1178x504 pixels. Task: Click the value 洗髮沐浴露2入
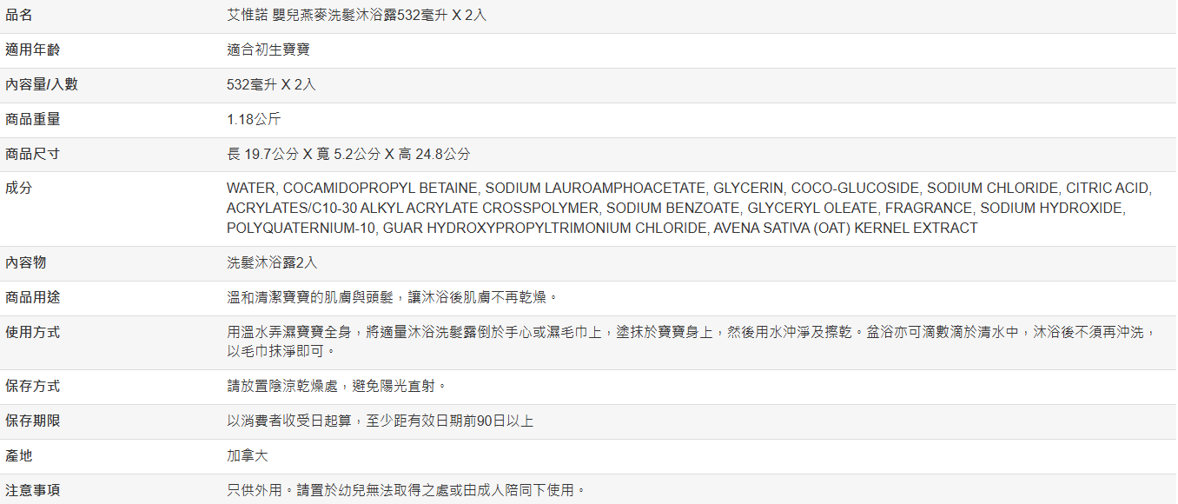[x=272, y=262]
